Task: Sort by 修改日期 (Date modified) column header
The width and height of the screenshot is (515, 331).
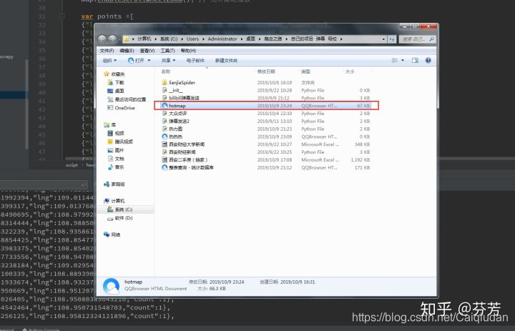Action: 266,71
